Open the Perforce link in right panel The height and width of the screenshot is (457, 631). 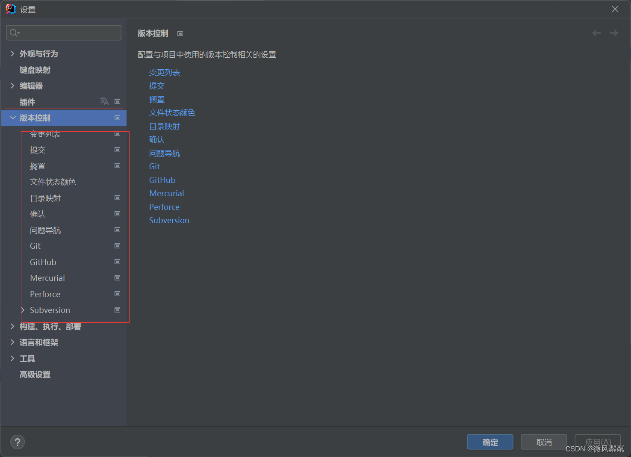165,207
